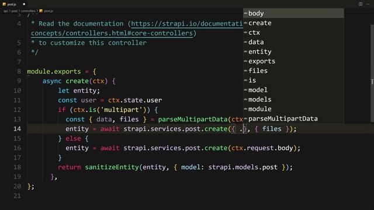The width and height of the screenshot is (374, 210).
Task: Click the unsaved-changes dot on post.js tab
Action: pyautogui.click(x=24, y=4)
